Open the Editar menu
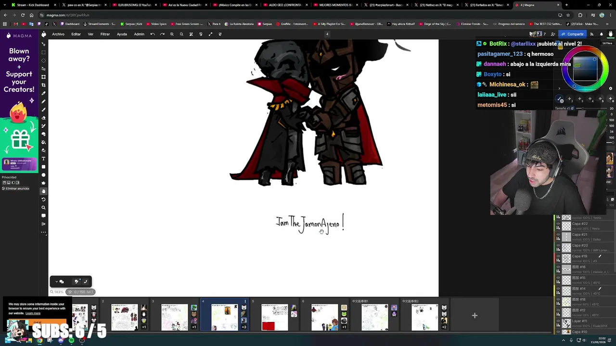The height and width of the screenshot is (346, 616). tap(76, 34)
